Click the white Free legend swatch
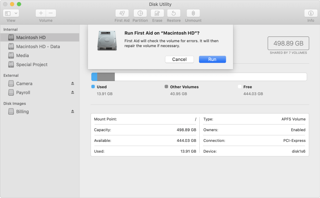The height and width of the screenshot is (198, 320). click(x=240, y=86)
